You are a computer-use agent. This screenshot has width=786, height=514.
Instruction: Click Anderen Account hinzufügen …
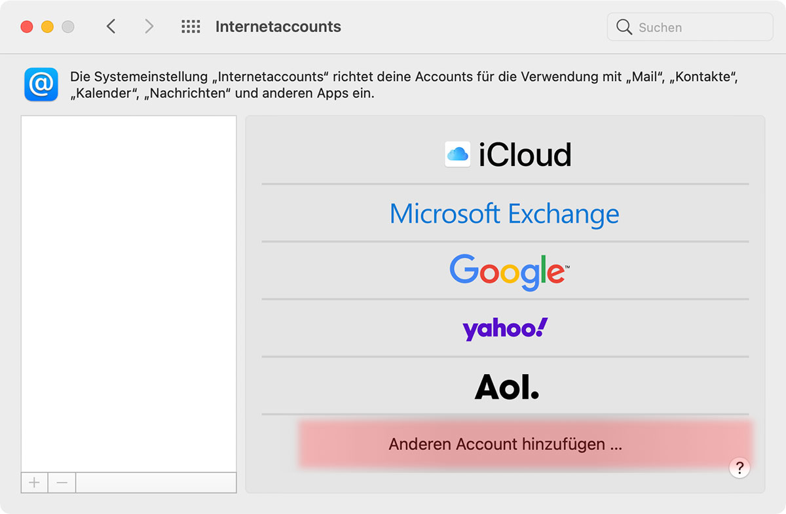505,445
